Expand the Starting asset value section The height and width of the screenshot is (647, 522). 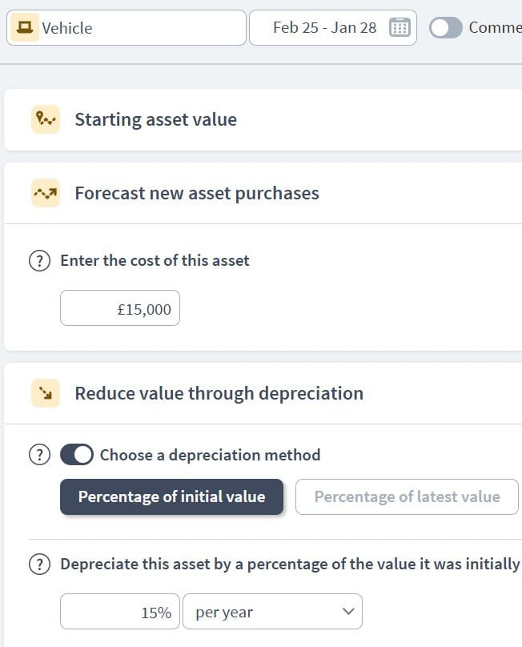click(263, 119)
